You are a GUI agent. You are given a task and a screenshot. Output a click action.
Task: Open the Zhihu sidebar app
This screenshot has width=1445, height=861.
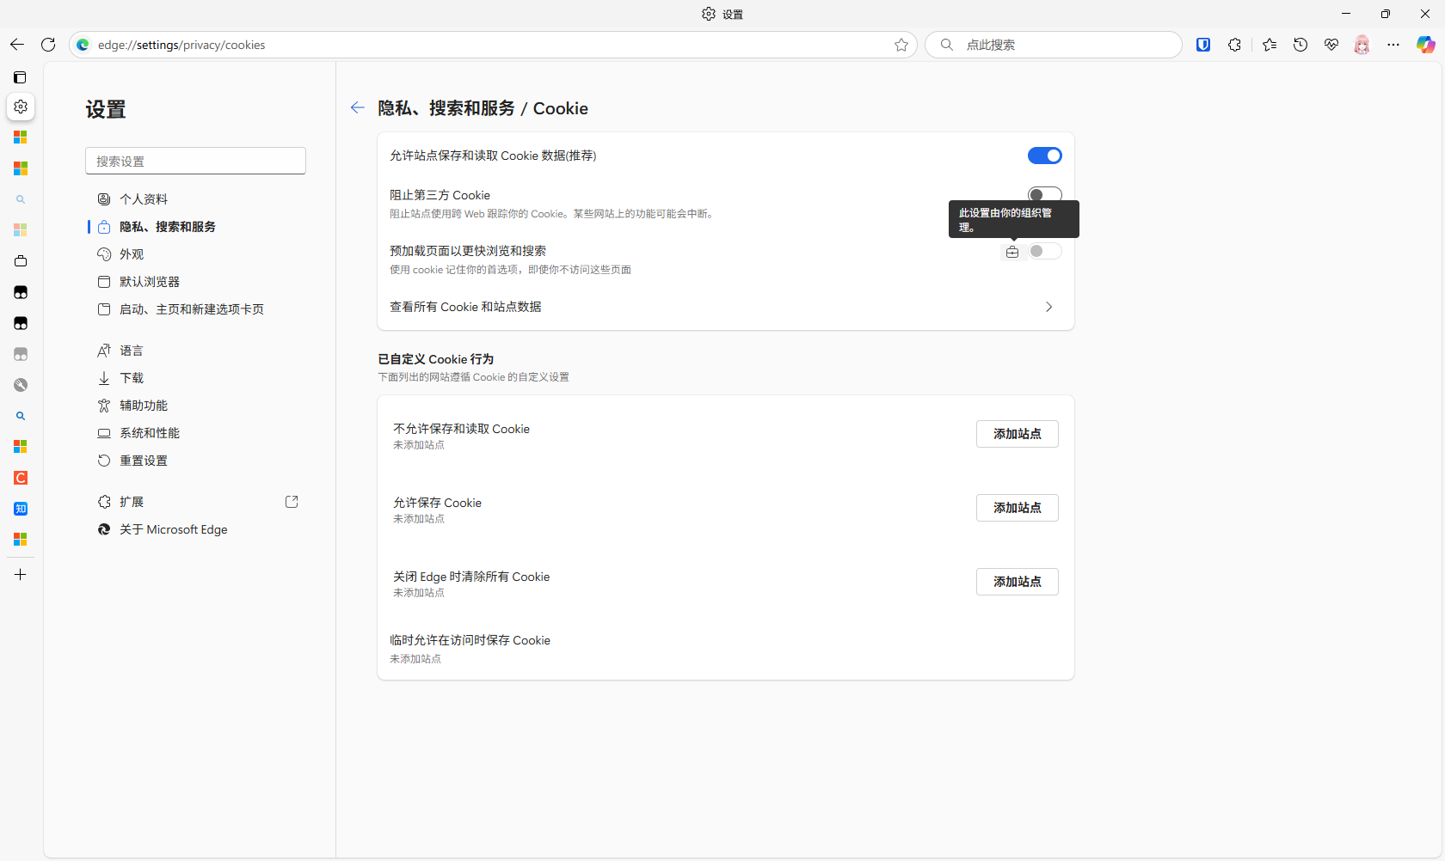click(21, 509)
